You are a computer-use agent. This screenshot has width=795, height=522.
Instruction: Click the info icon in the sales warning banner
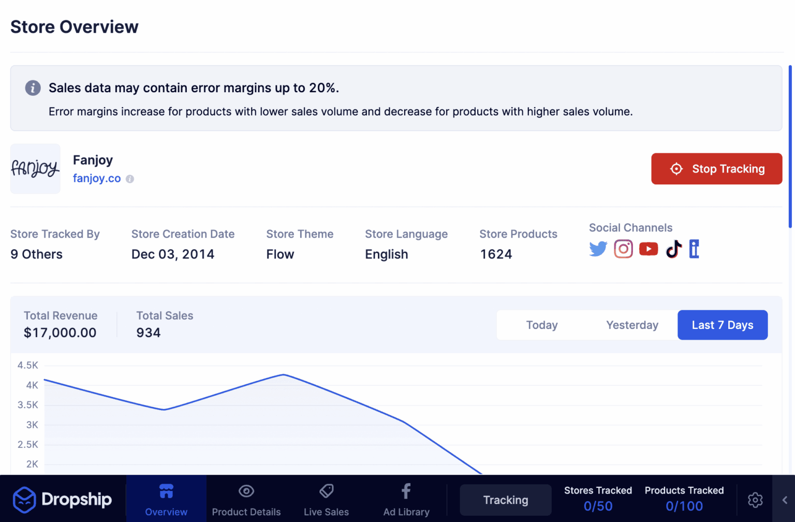click(33, 88)
